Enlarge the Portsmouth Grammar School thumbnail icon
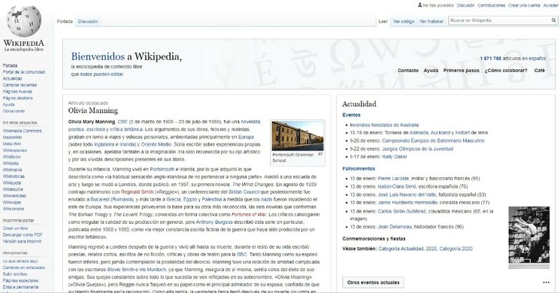This screenshot has height=293, width=560. [320, 155]
